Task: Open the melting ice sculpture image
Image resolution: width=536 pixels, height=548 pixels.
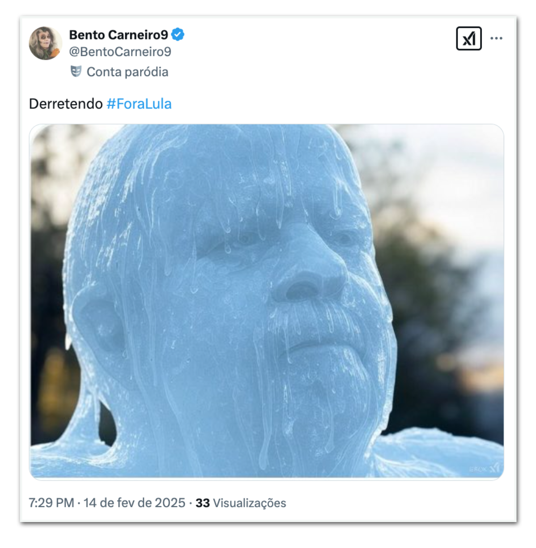Action: click(x=267, y=302)
